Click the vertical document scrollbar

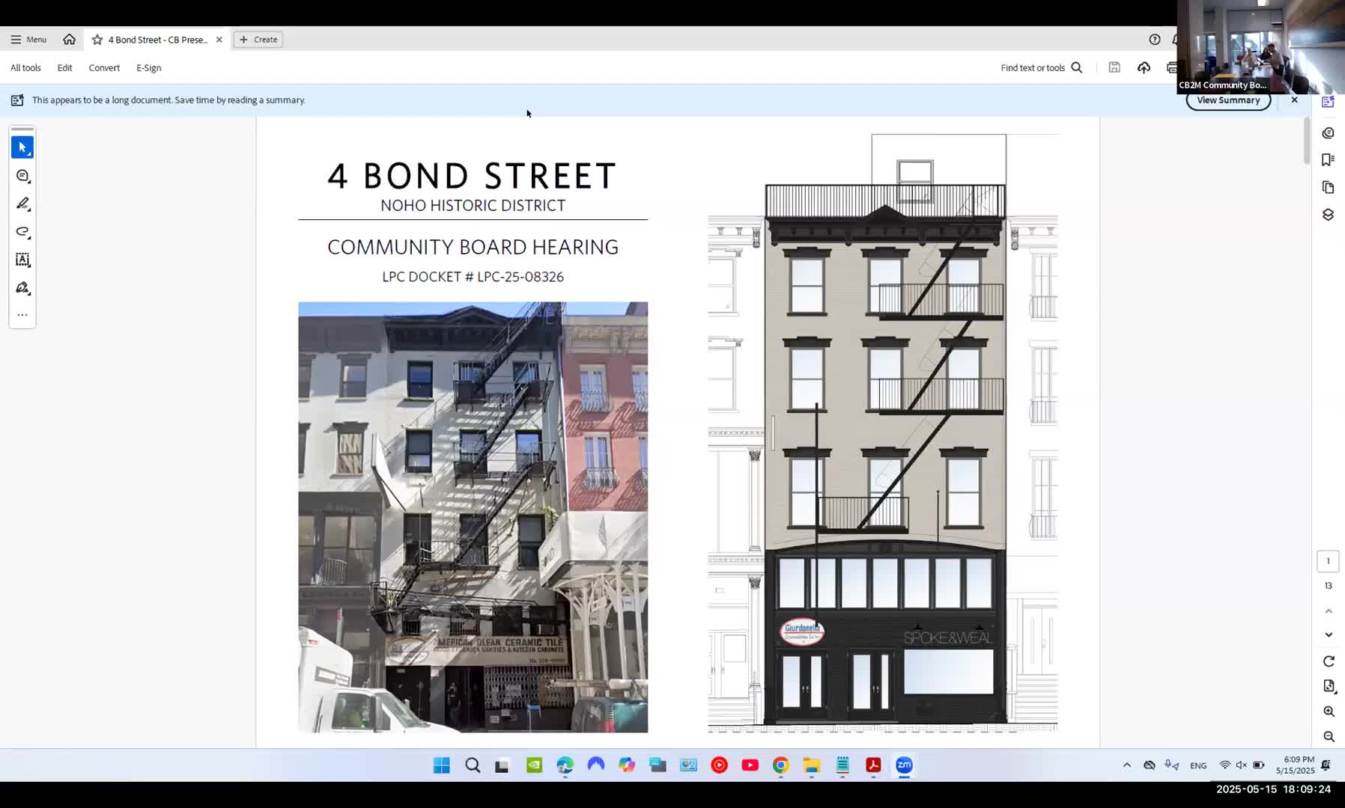click(x=1306, y=142)
